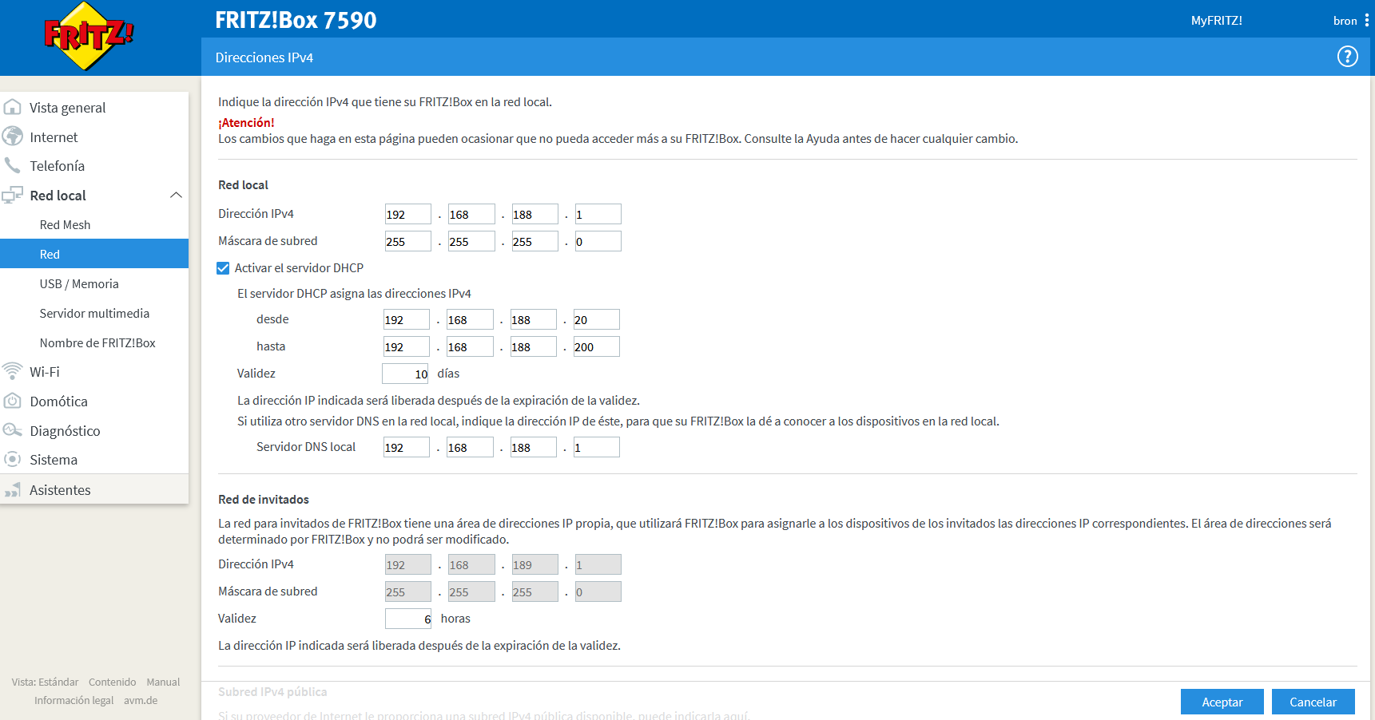
Task: Open the Telefonía menu item
Action: pos(94,166)
